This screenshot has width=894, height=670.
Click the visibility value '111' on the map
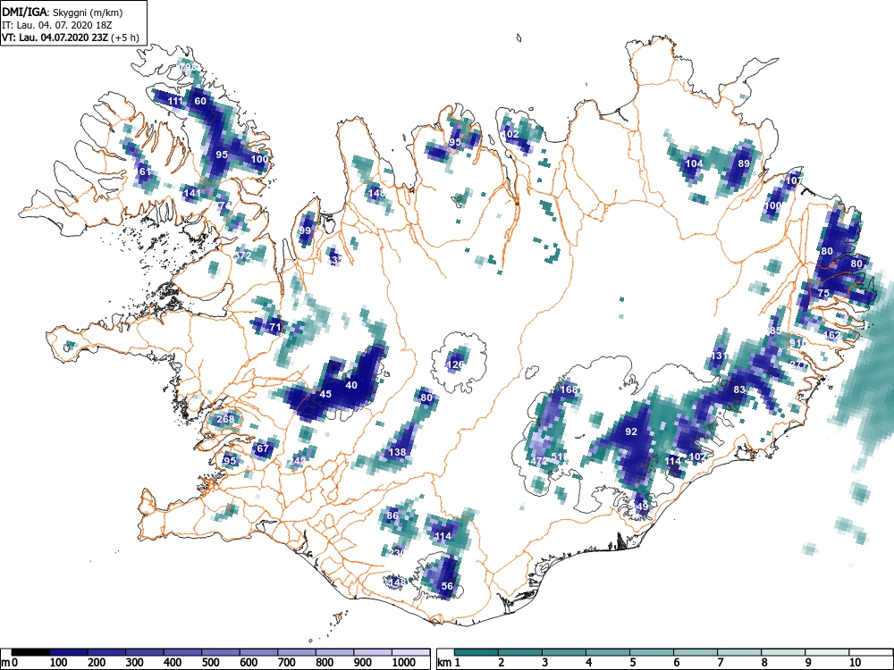tap(175, 102)
